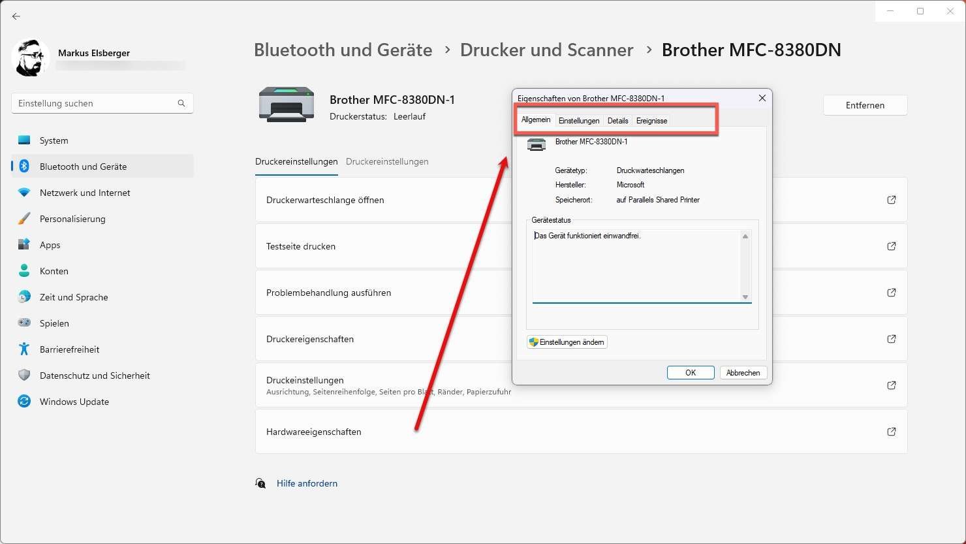Open the Ereignisse tab
The image size is (966, 544).
651,120
